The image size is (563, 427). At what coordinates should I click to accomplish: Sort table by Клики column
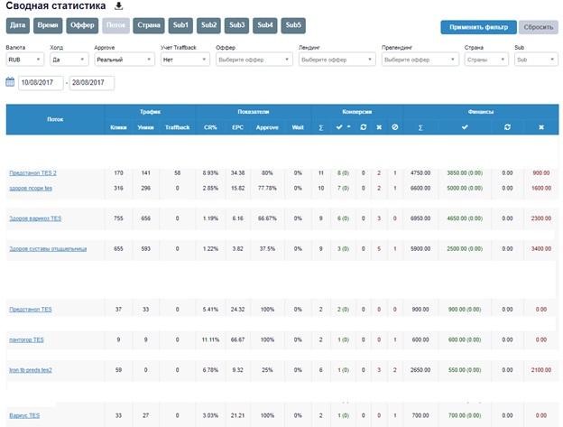[118, 127]
